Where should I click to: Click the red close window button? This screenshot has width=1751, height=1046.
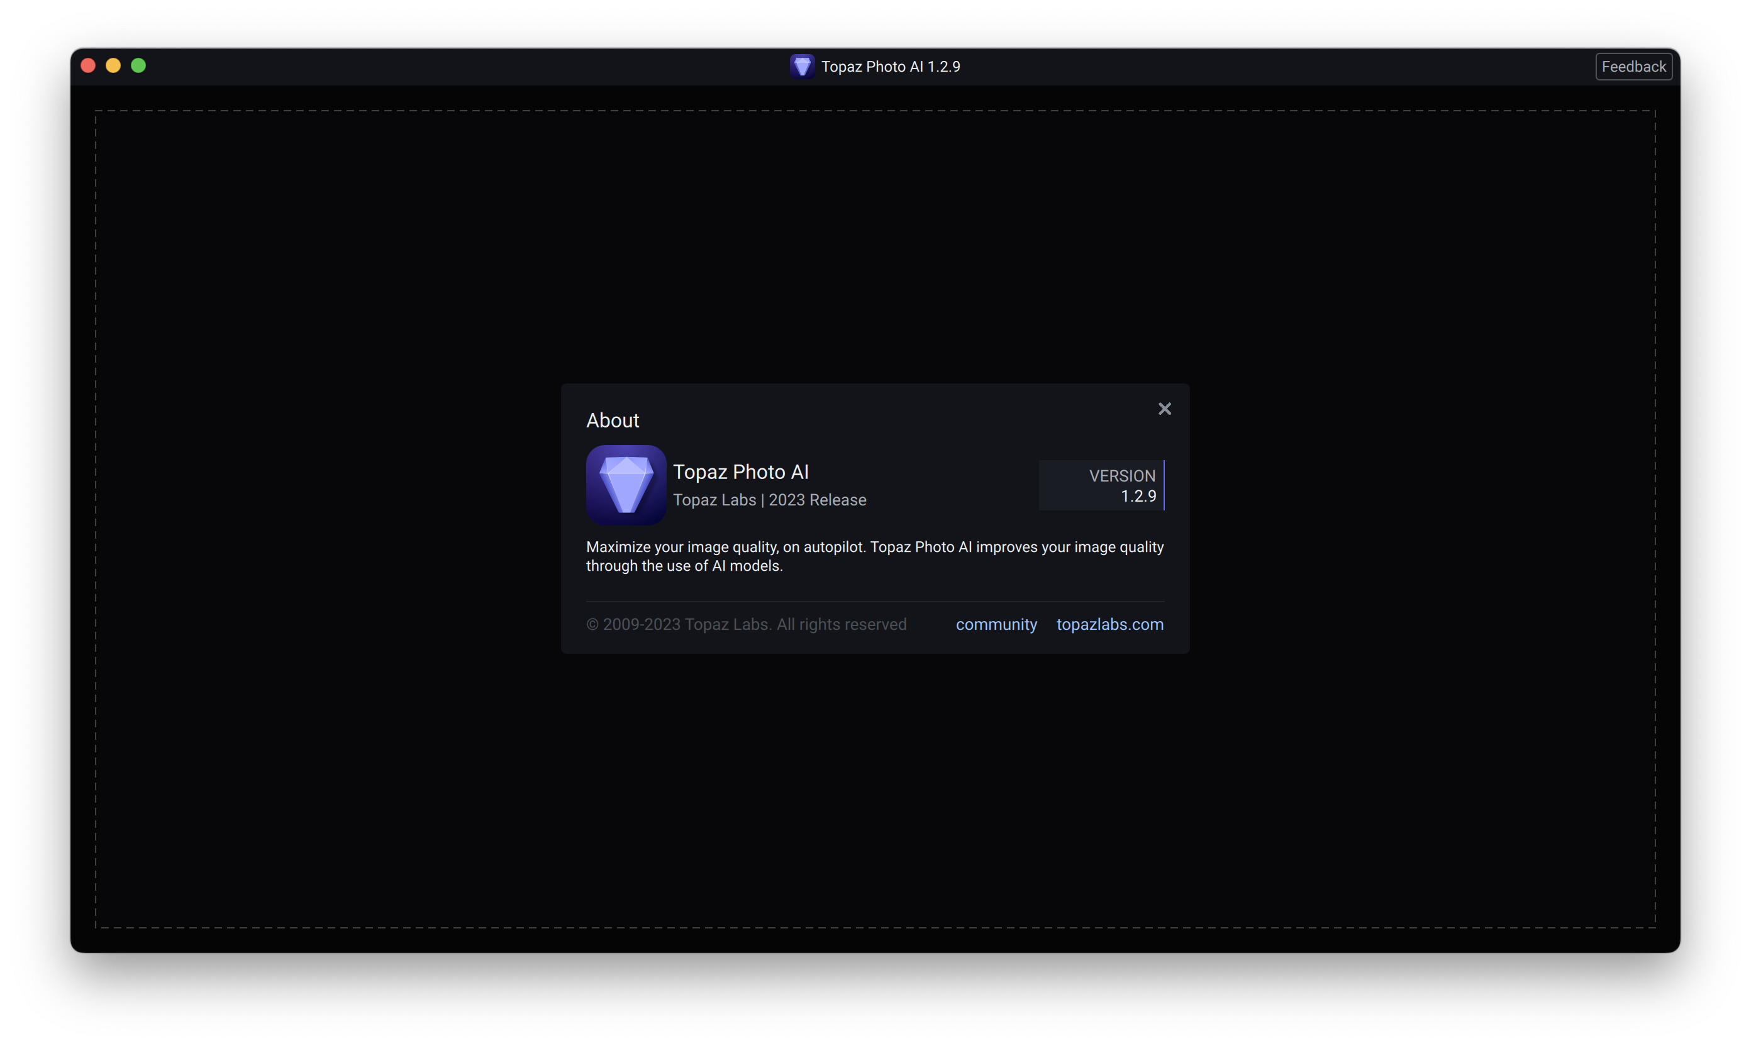(x=88, y=65)
